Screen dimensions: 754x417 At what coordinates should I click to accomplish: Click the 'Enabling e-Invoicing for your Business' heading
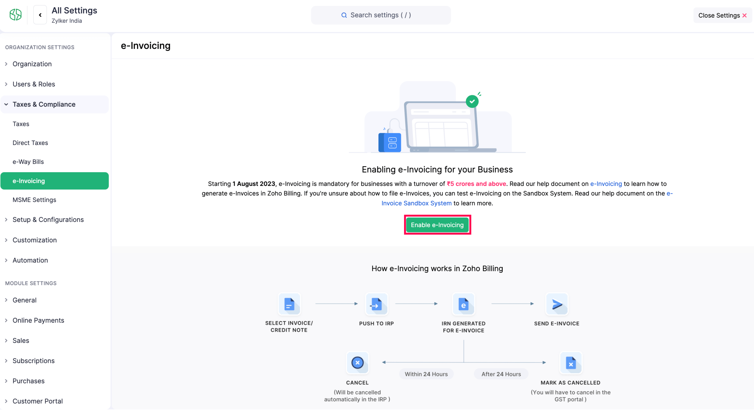[x=437, y=170]
